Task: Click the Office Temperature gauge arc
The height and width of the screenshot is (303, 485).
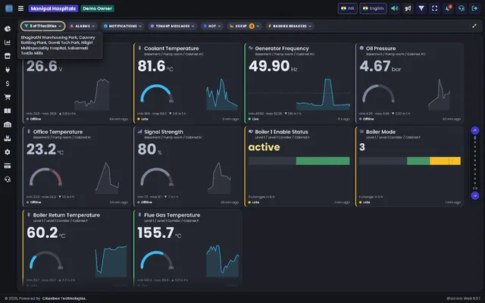Action: pyautogui.click(x=45, y=176)
